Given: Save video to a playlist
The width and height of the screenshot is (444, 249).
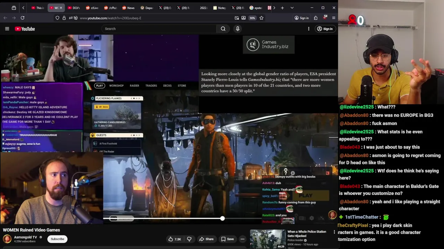Looking at the screenshot, I should [x=228, y=239].
